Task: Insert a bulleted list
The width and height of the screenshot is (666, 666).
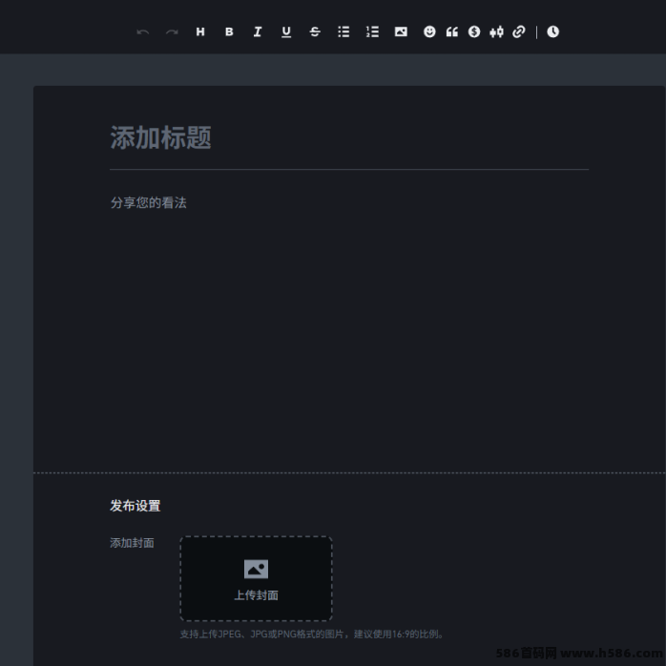Action: coord(343,31)
